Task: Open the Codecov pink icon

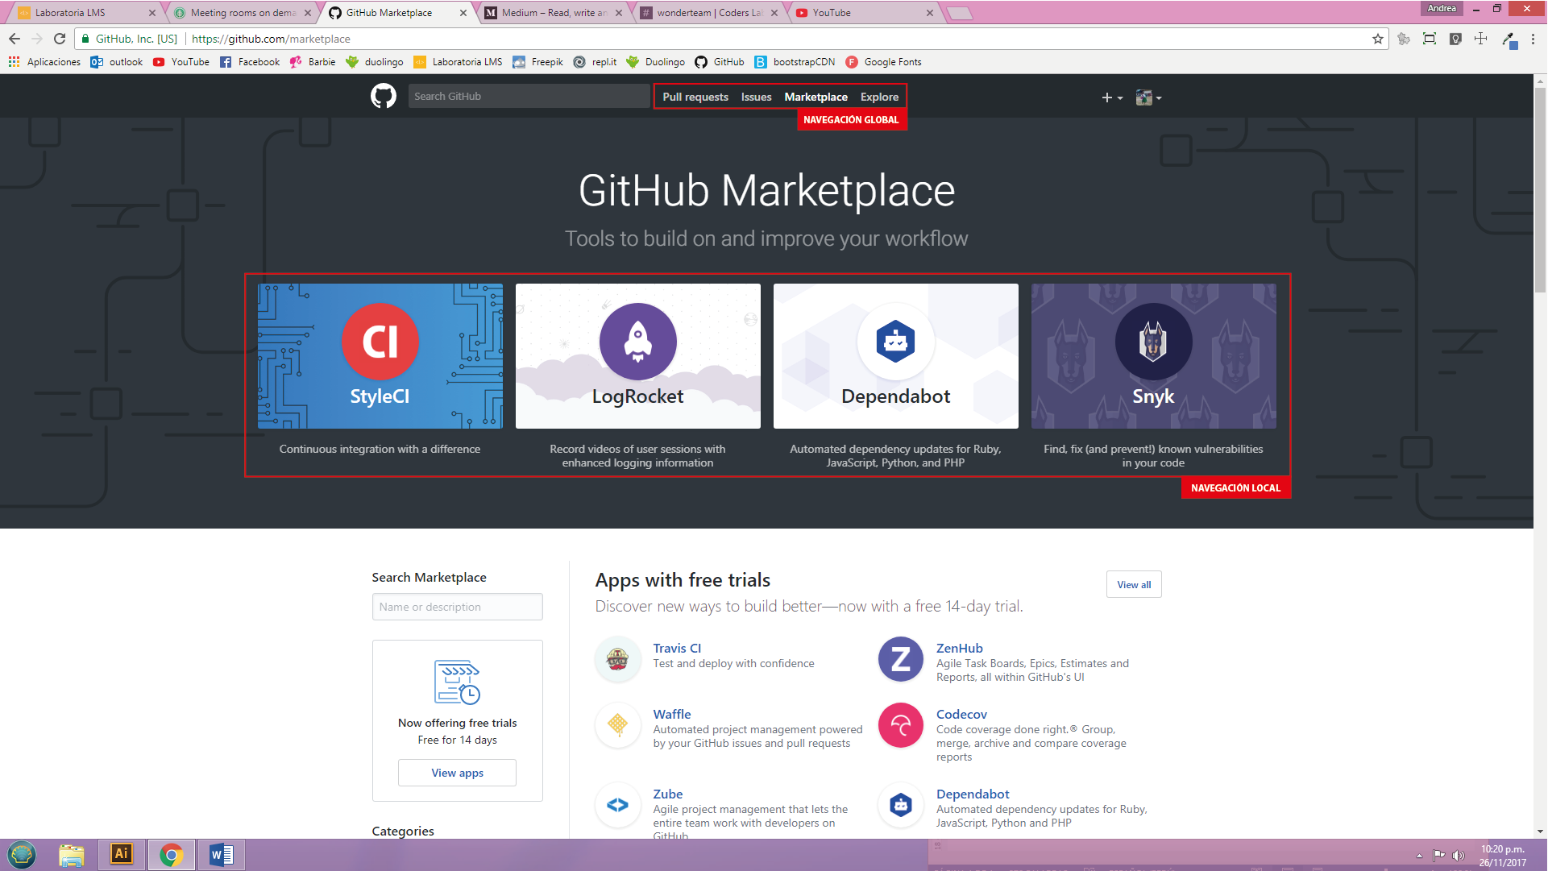Action: 900,725
